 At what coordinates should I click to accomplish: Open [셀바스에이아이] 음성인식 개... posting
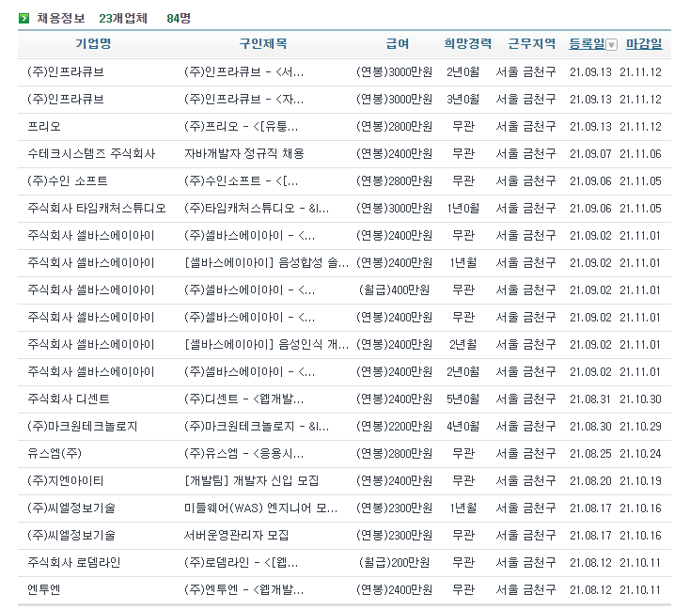click(x=267, y=344)
